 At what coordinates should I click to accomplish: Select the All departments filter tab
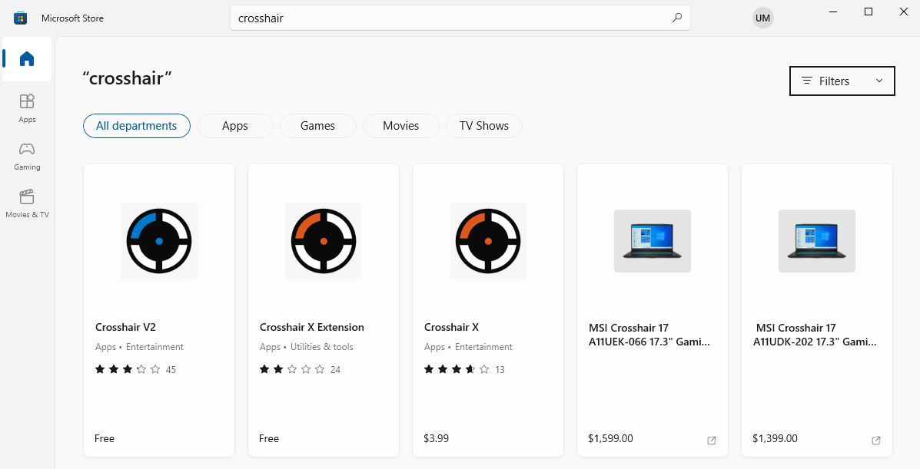tap(137, 126)
